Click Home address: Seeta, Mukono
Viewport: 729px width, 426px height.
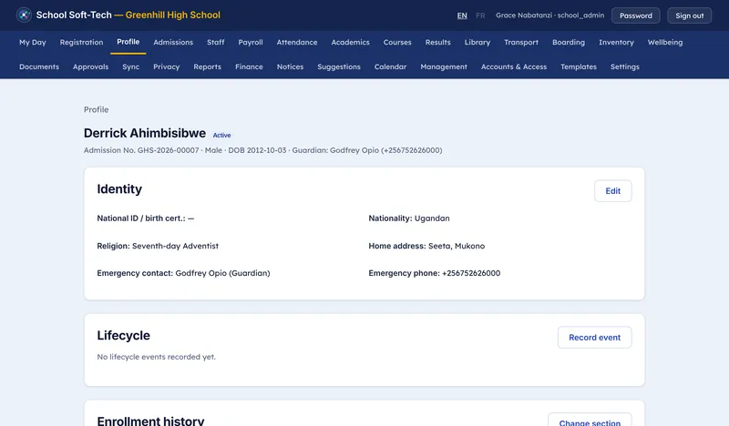pyautogui.click(x=426, y=246)
